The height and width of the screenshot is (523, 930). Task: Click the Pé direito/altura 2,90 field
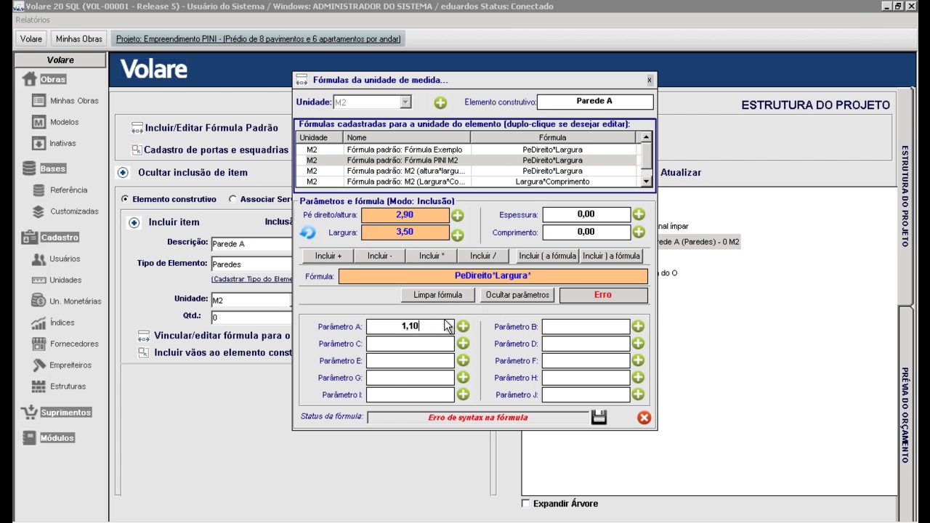405,215
